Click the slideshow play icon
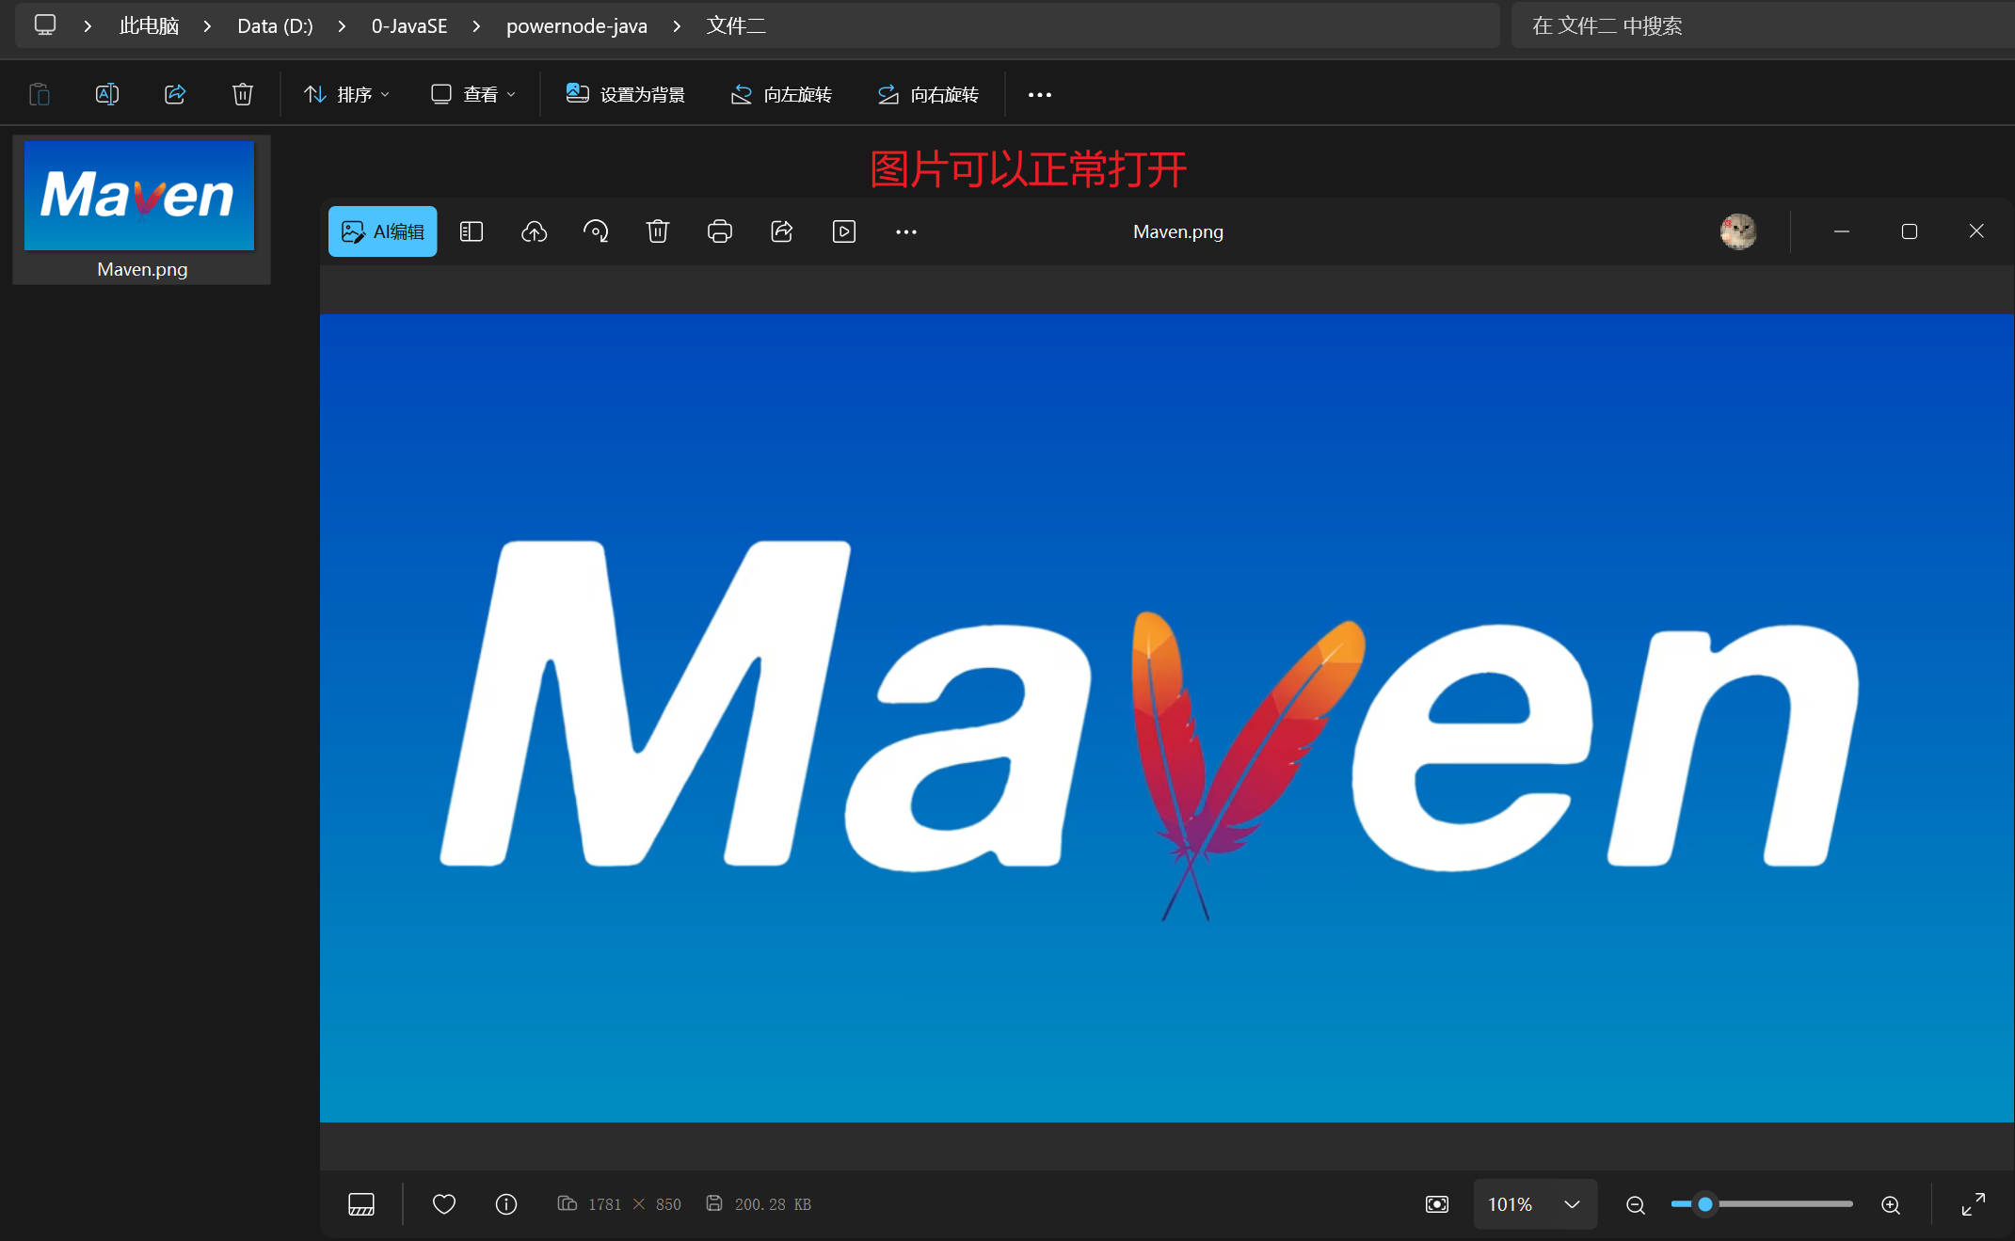The height and width of the screenshot is (1241, 2015). (x=843, y=231)
